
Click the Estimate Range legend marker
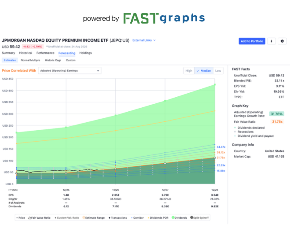[84, 217]
